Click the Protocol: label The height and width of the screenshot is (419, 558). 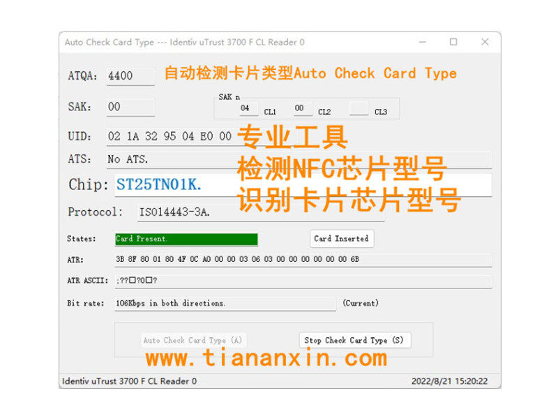[96, 212]
